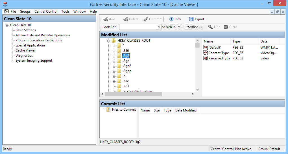This screenshot has height=154, width=288.
Task: Expand the .386 registry key
Action: (x=114, y=51)
